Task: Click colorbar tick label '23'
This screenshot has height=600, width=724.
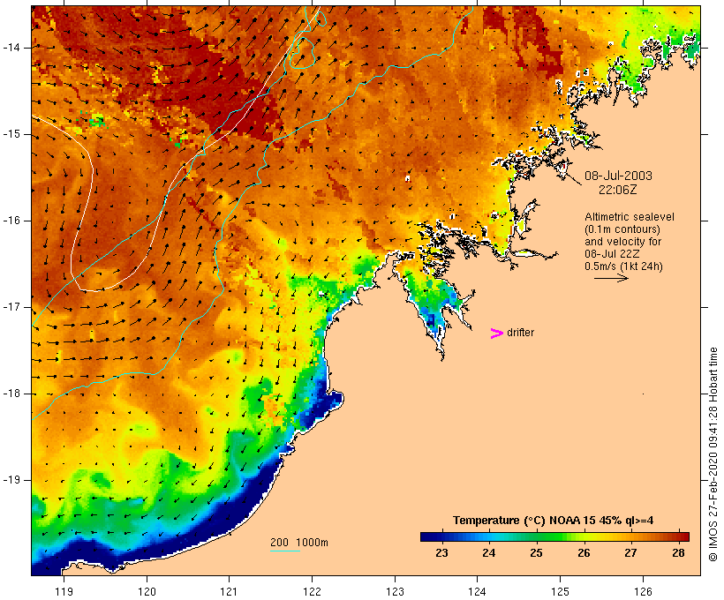Action: coord(441,553)
